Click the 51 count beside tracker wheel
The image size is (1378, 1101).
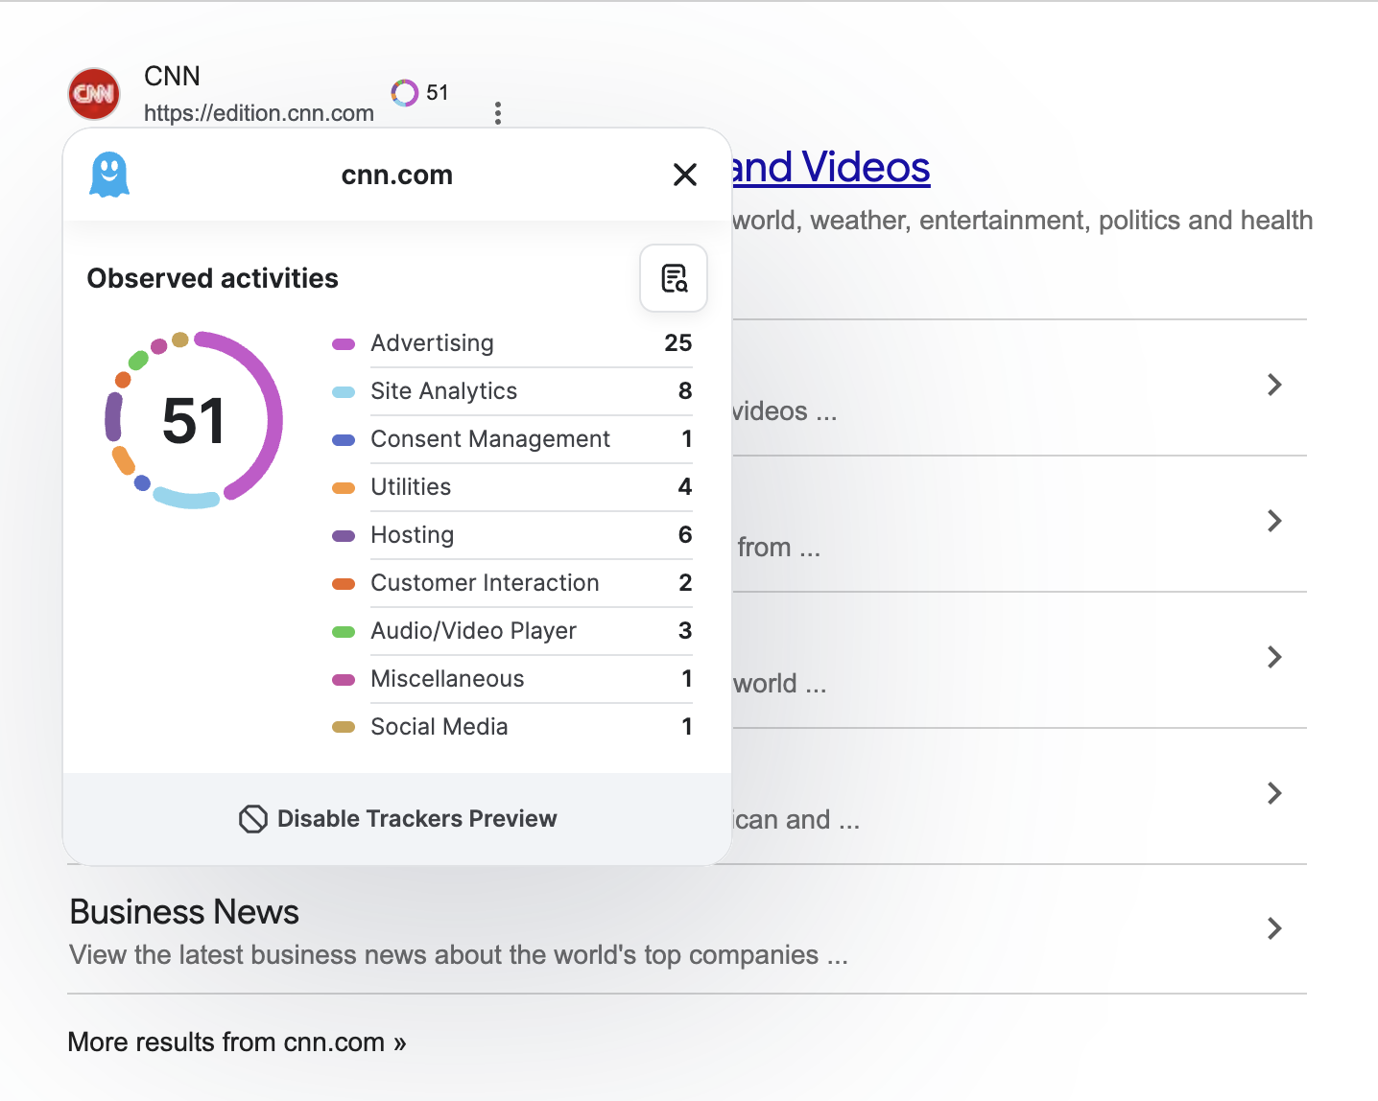pos(438,93)
